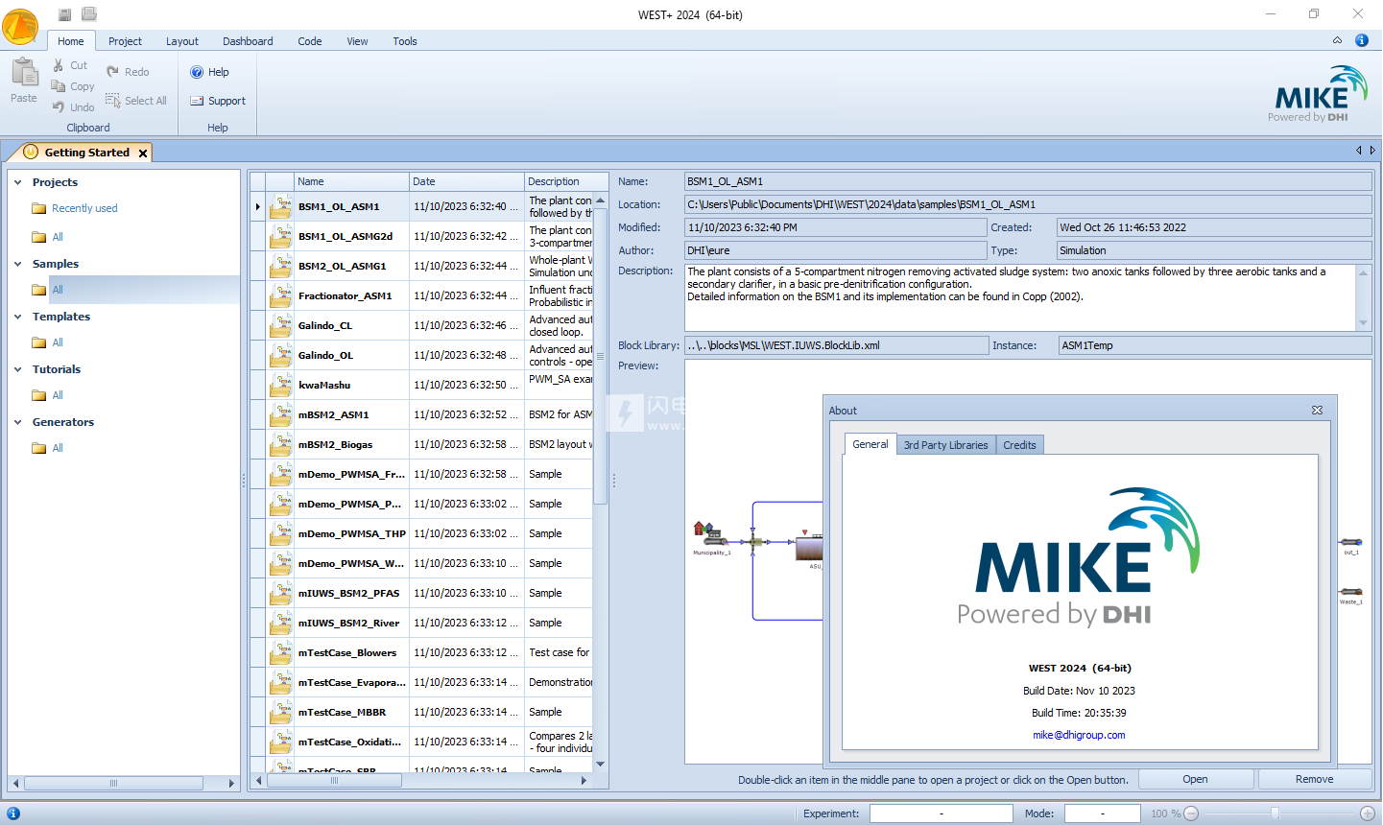Open the Mode dropdown in the status bar
Viewport: 1383px width, 825px height.
tap(1101, 813)
